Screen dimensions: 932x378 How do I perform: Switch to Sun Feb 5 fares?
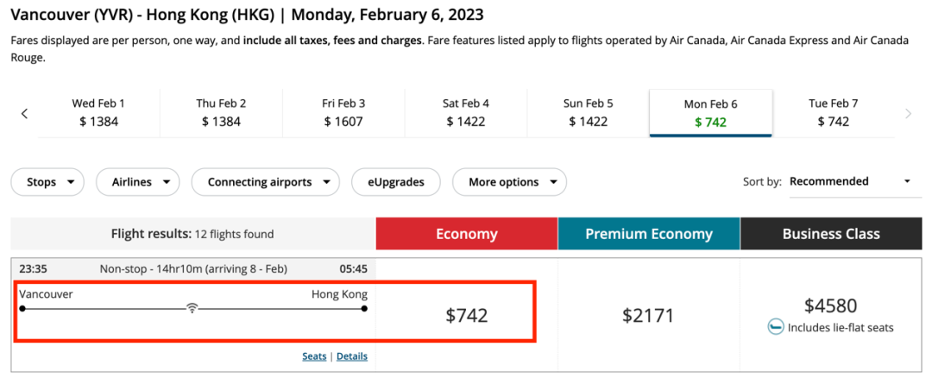coord(588,113)
